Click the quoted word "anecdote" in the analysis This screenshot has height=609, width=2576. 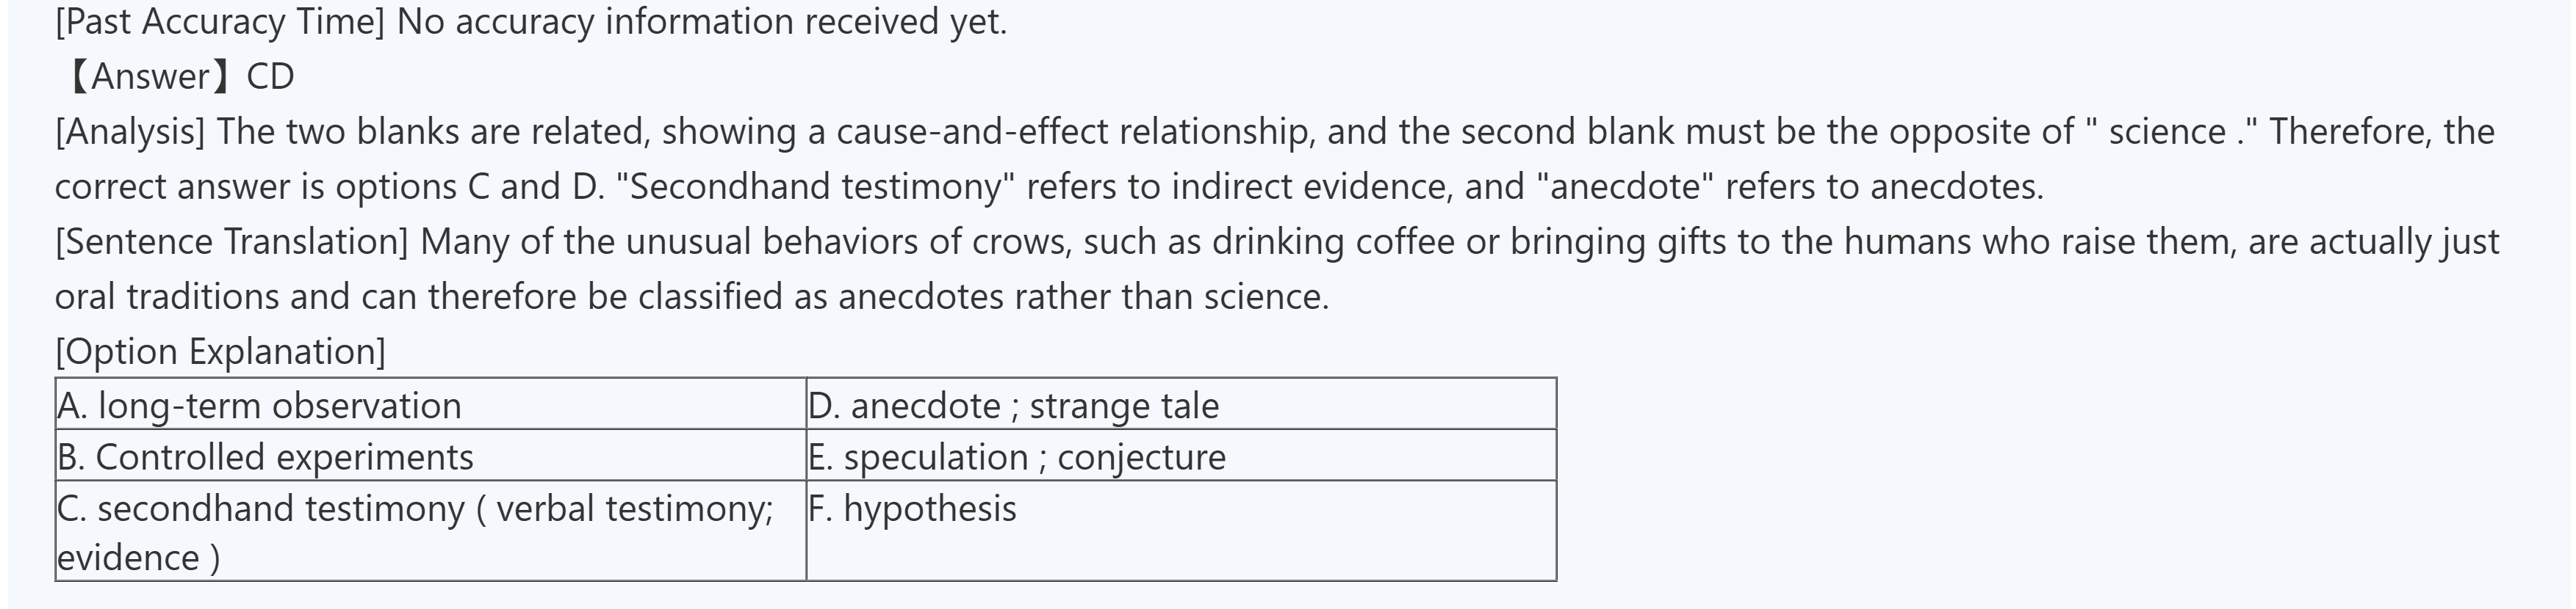(x=1625, y=186)
